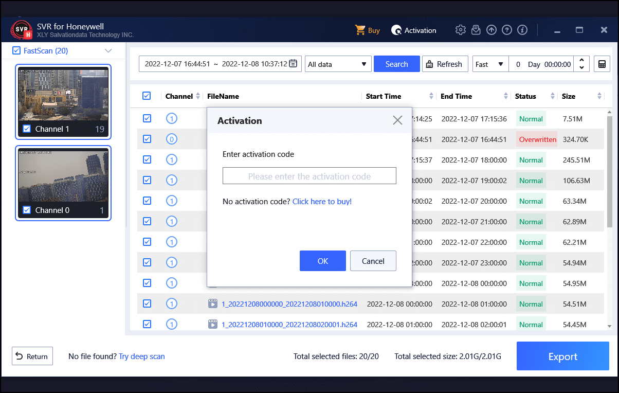This screenshot has height=393, width=619.
Task: Click the feedback mail icon
Action: (x=476, y=30)
